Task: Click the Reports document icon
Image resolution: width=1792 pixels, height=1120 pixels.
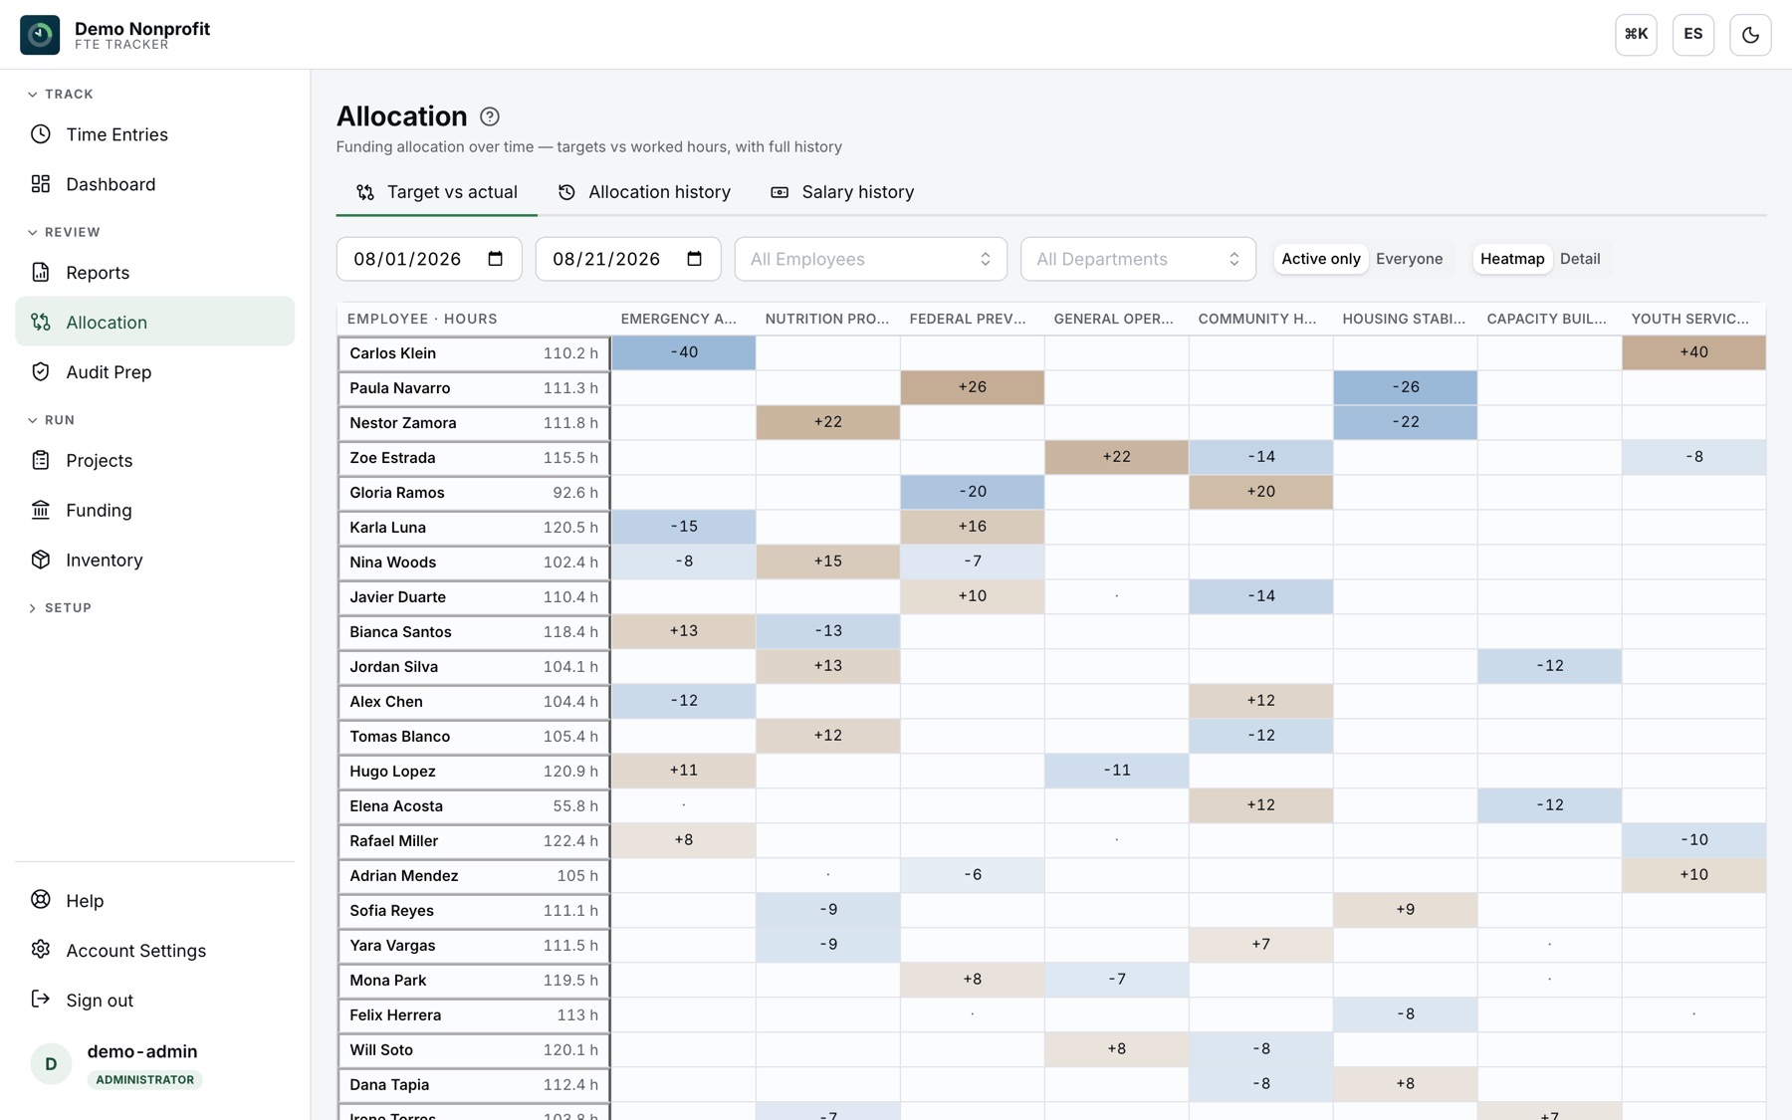Action: click(41, 272)
